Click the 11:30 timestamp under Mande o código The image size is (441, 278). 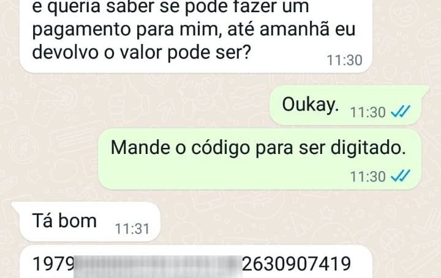click(x=367, y=177)
